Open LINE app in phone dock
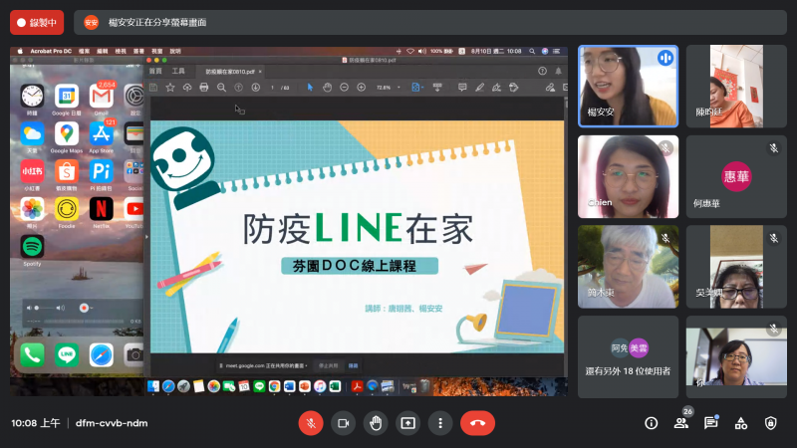 tap(67, 354)
